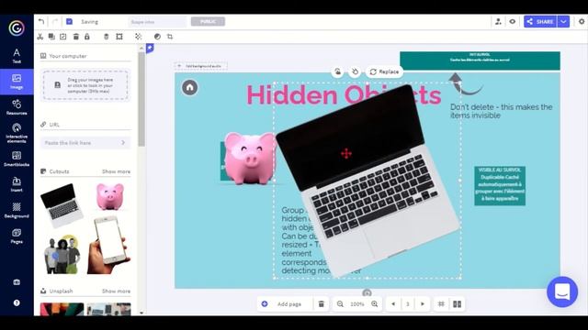
Task: Select the laptop cutout thumbnail
Action: click(62, 204)
